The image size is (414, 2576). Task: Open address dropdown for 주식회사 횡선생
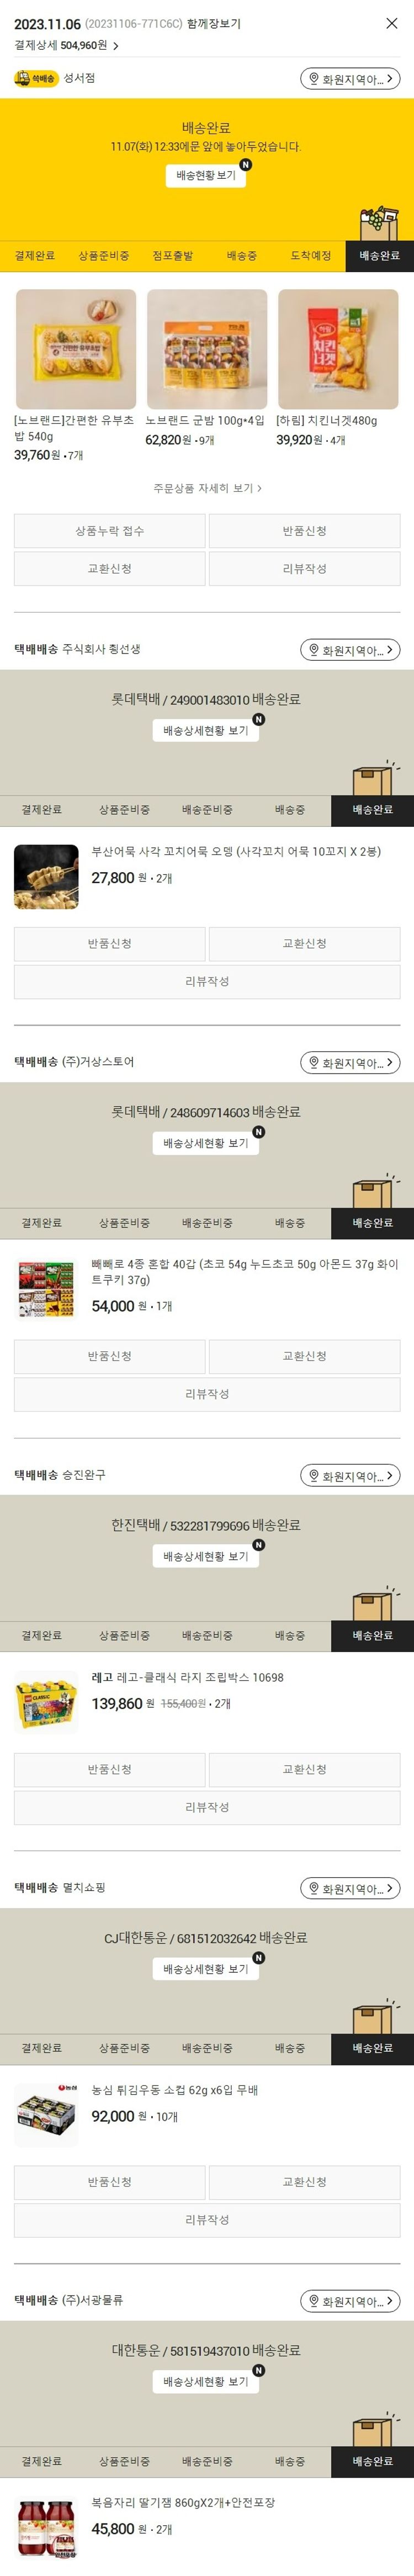click(x=350, y=650)
